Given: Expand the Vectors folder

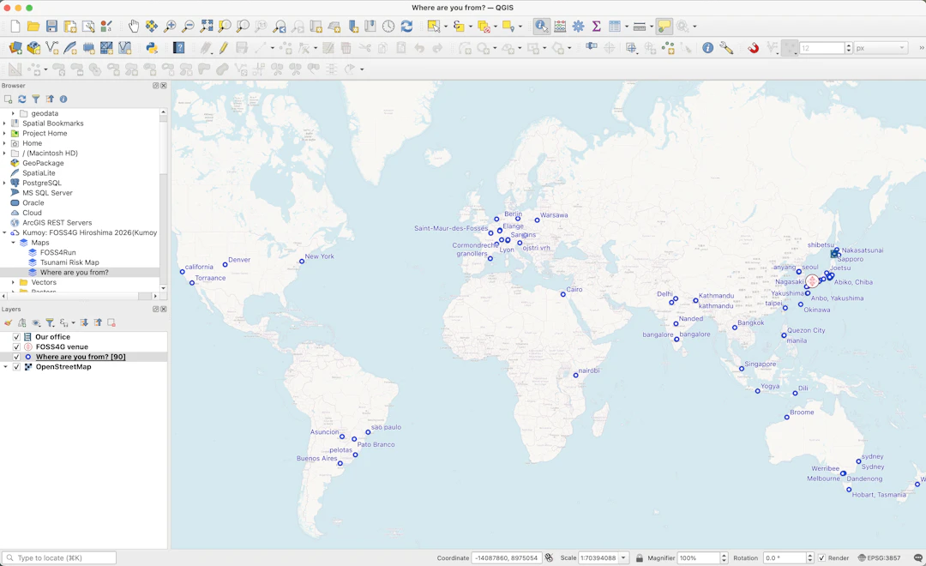Looking at the screenshot, I should pyautogui.click(x=13, y=282).
